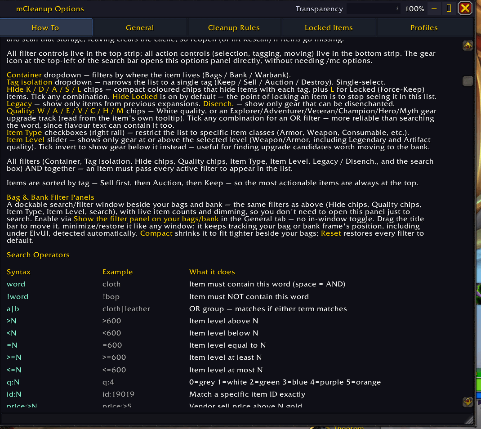
Task: Click the Bag & Bank Filter Panels heading
Action: point(50,197)
